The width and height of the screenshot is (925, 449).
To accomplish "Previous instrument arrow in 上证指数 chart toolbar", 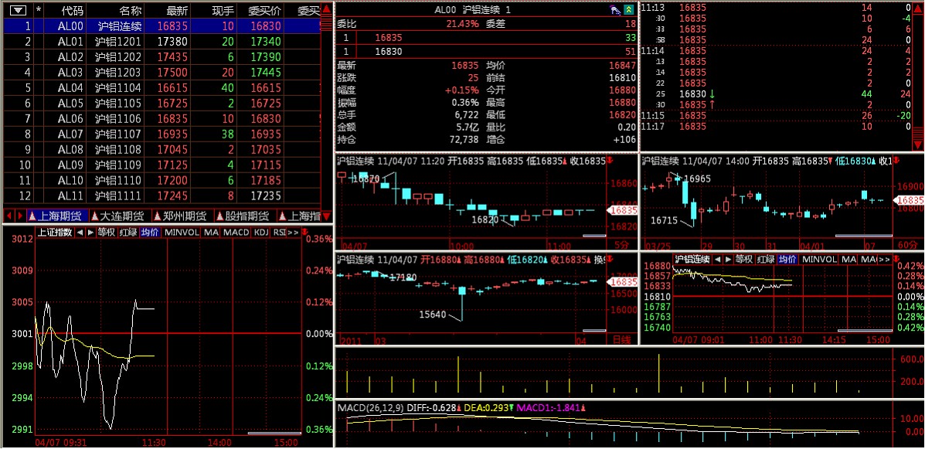I will [80, 233].
